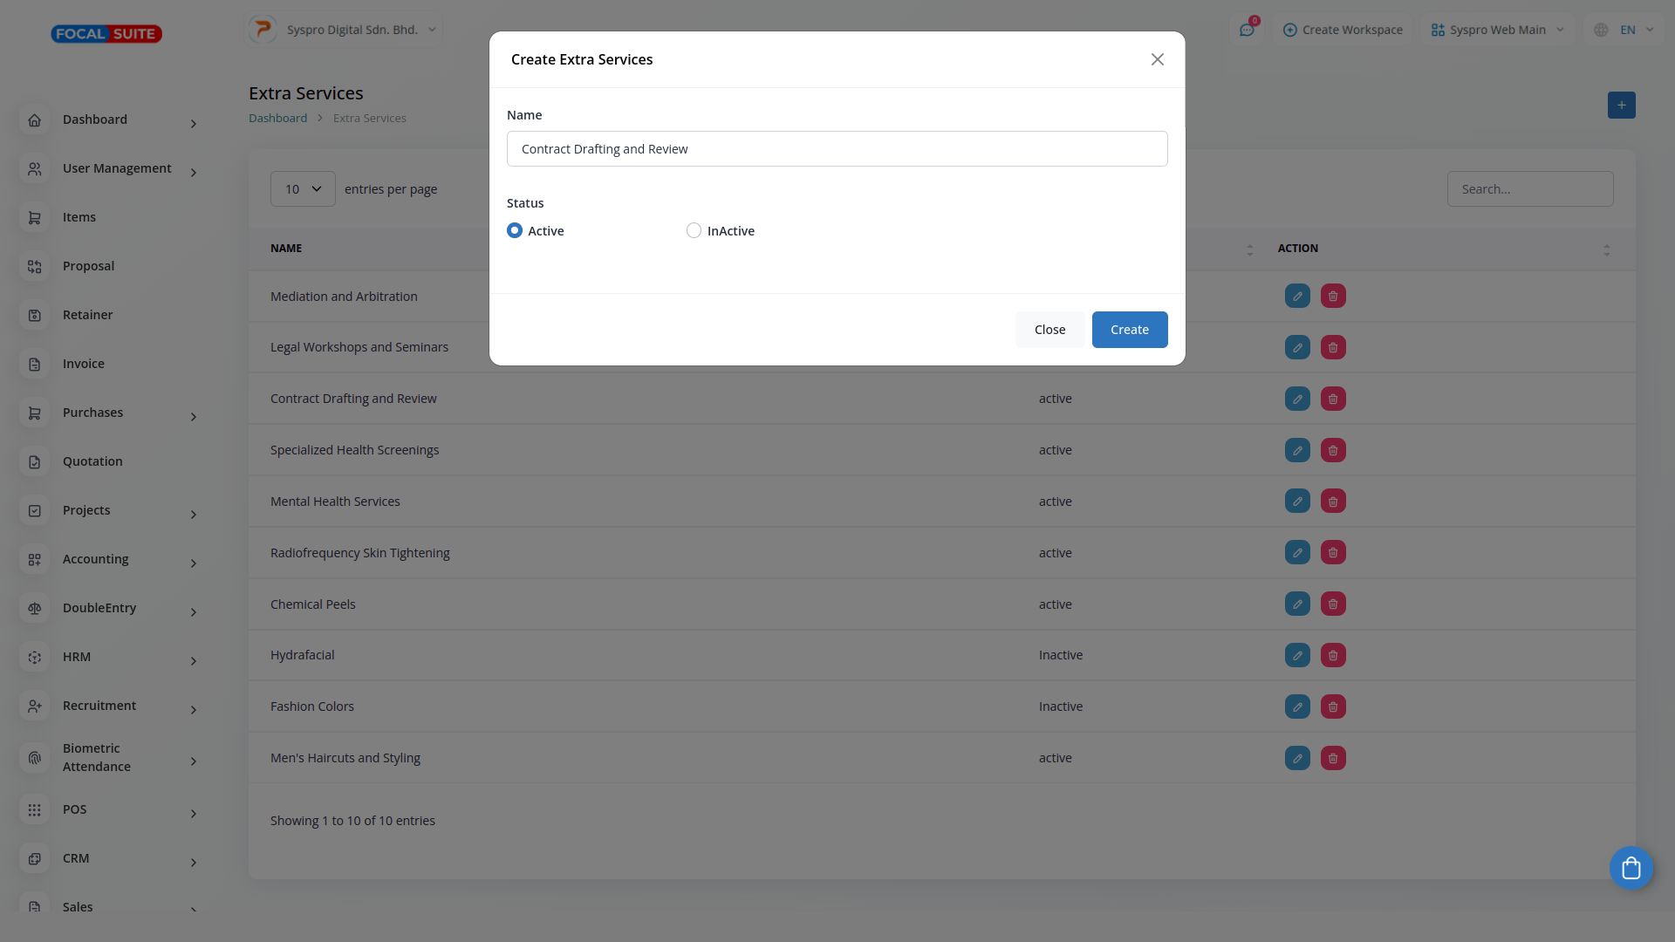Click the Create button in dialog
Image resolution: width=1675 pixels, height=942 pixels.
pos(1129,330)
